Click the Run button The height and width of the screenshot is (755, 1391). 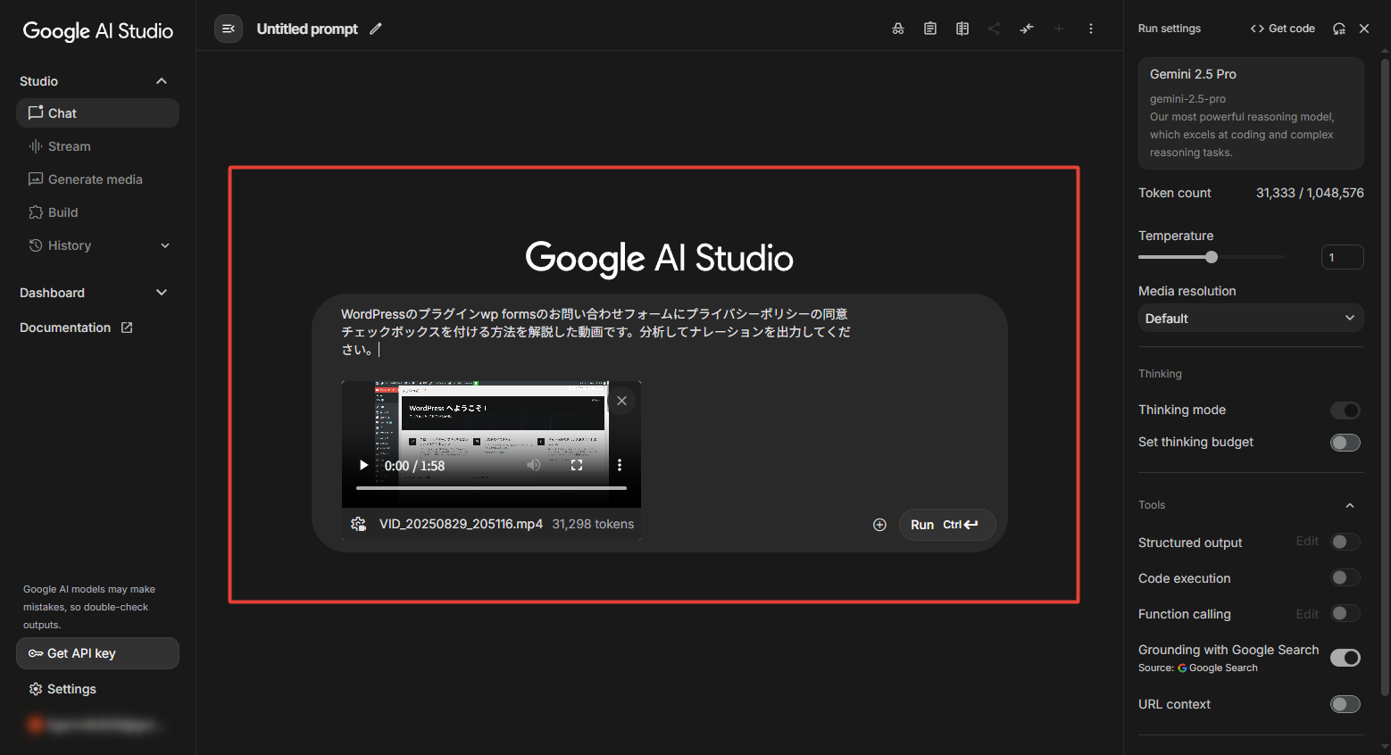[946, 525]
